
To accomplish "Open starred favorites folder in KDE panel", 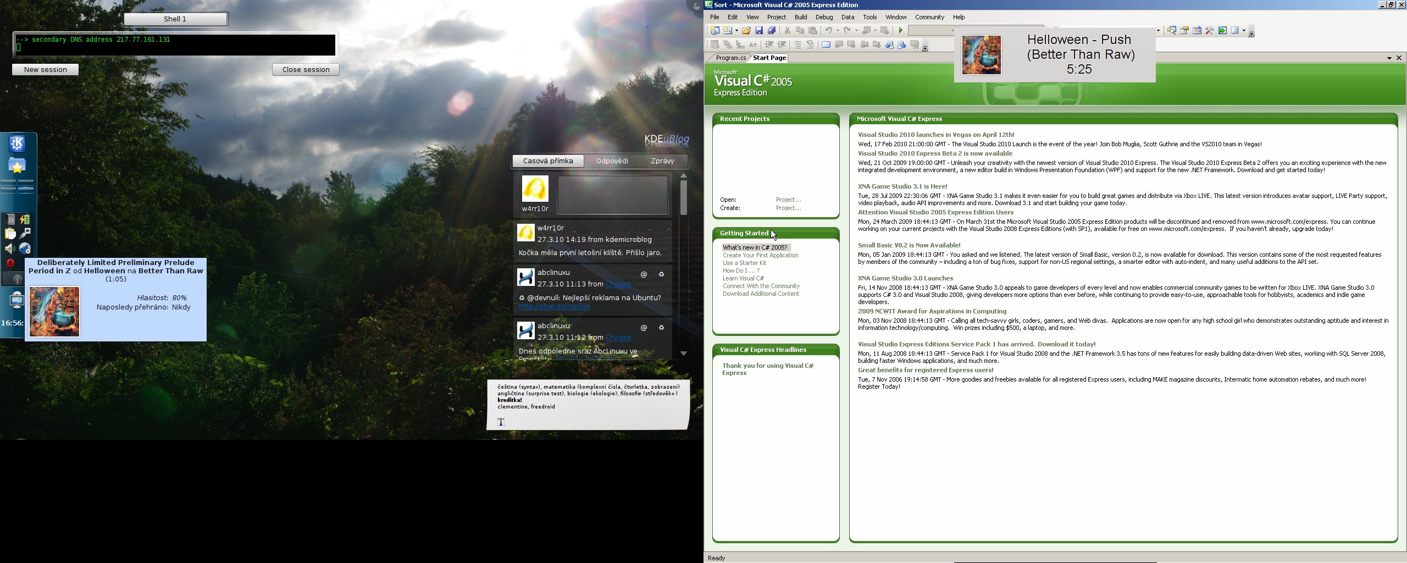I will pos(17,165).
